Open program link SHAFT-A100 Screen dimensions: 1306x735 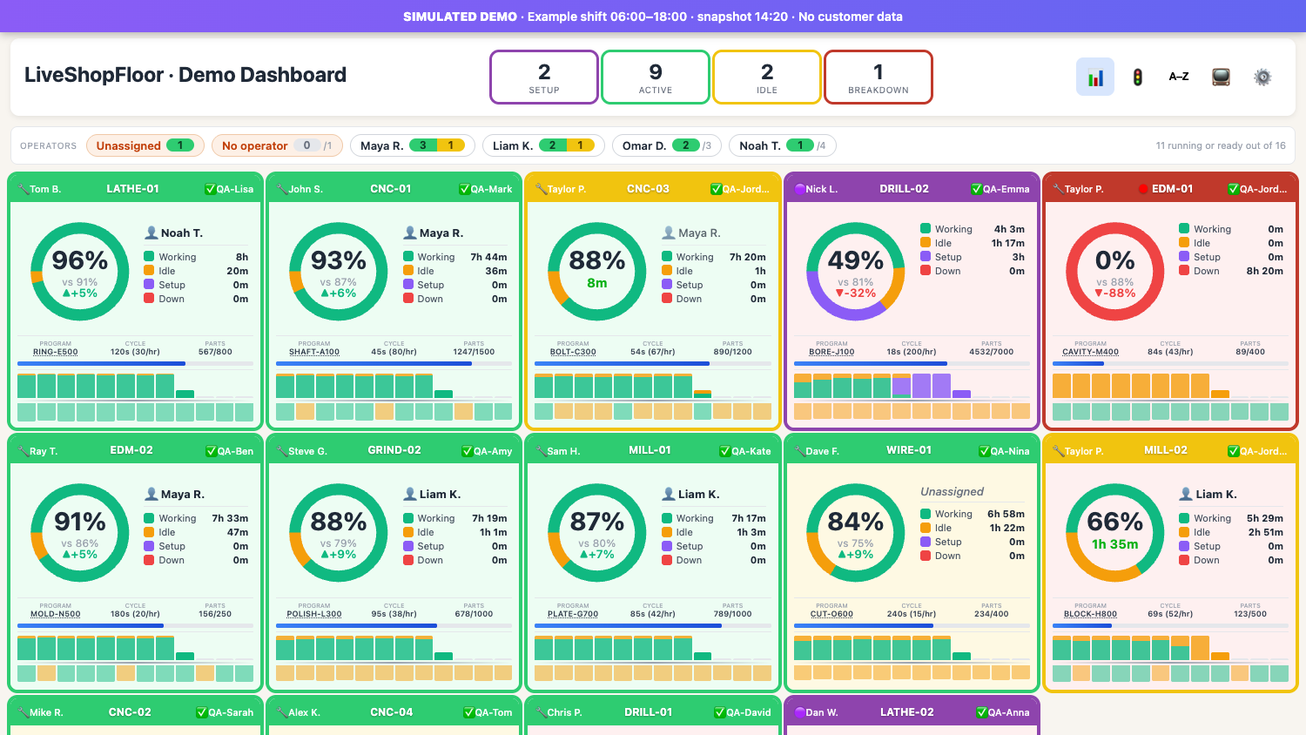coord(314,352)
